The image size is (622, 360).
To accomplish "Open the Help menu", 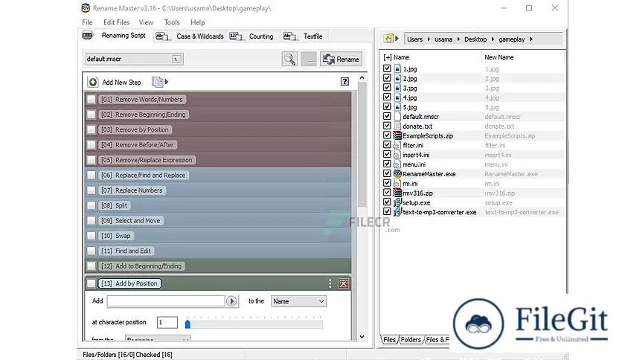I will (x=198, y=22).
